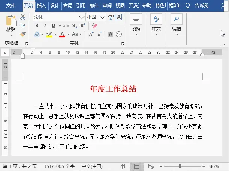Increase font size with larger A
Viewport: 229px width, 171px height.
(91, 34)
